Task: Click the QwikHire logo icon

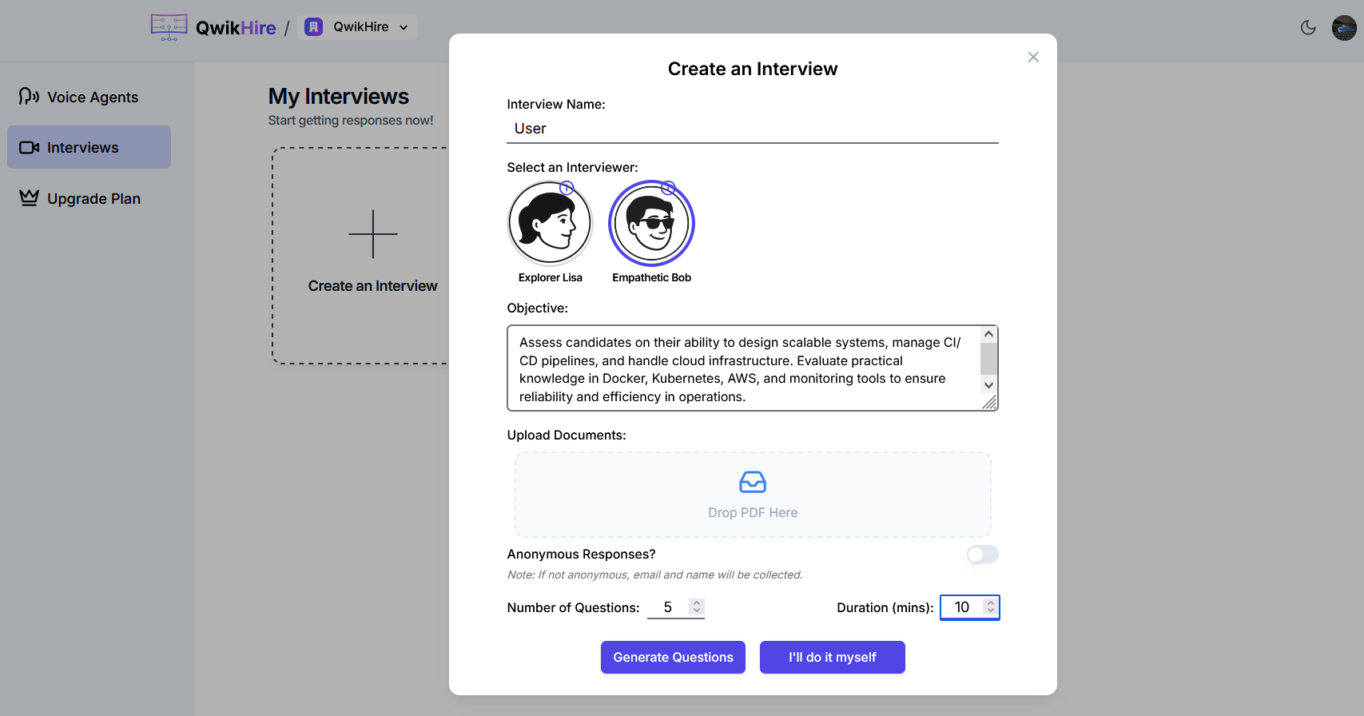Action: click(x=169, y=27)
